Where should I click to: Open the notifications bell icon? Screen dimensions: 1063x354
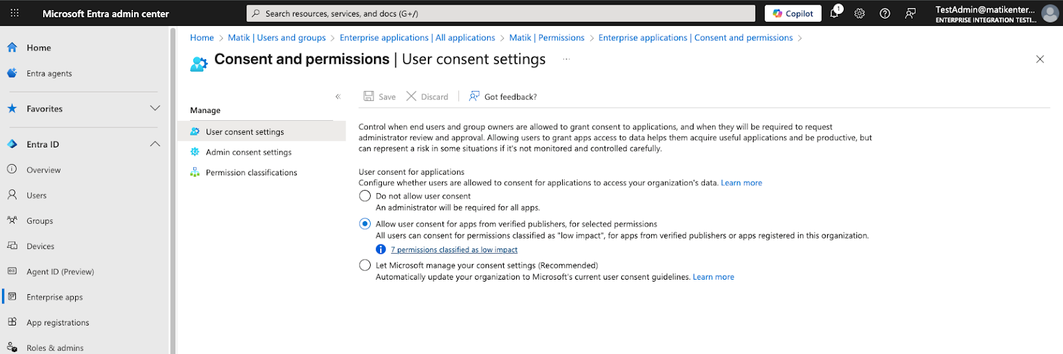pyautogui.click(x=834, y=13)
